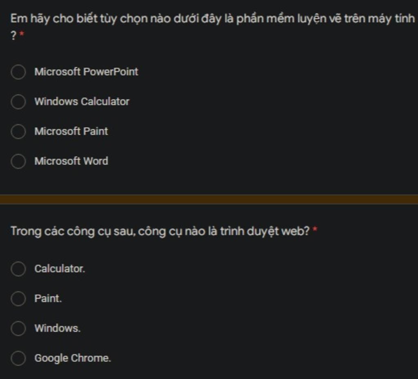Click the "Calculator." answer text

pos(60,269)
